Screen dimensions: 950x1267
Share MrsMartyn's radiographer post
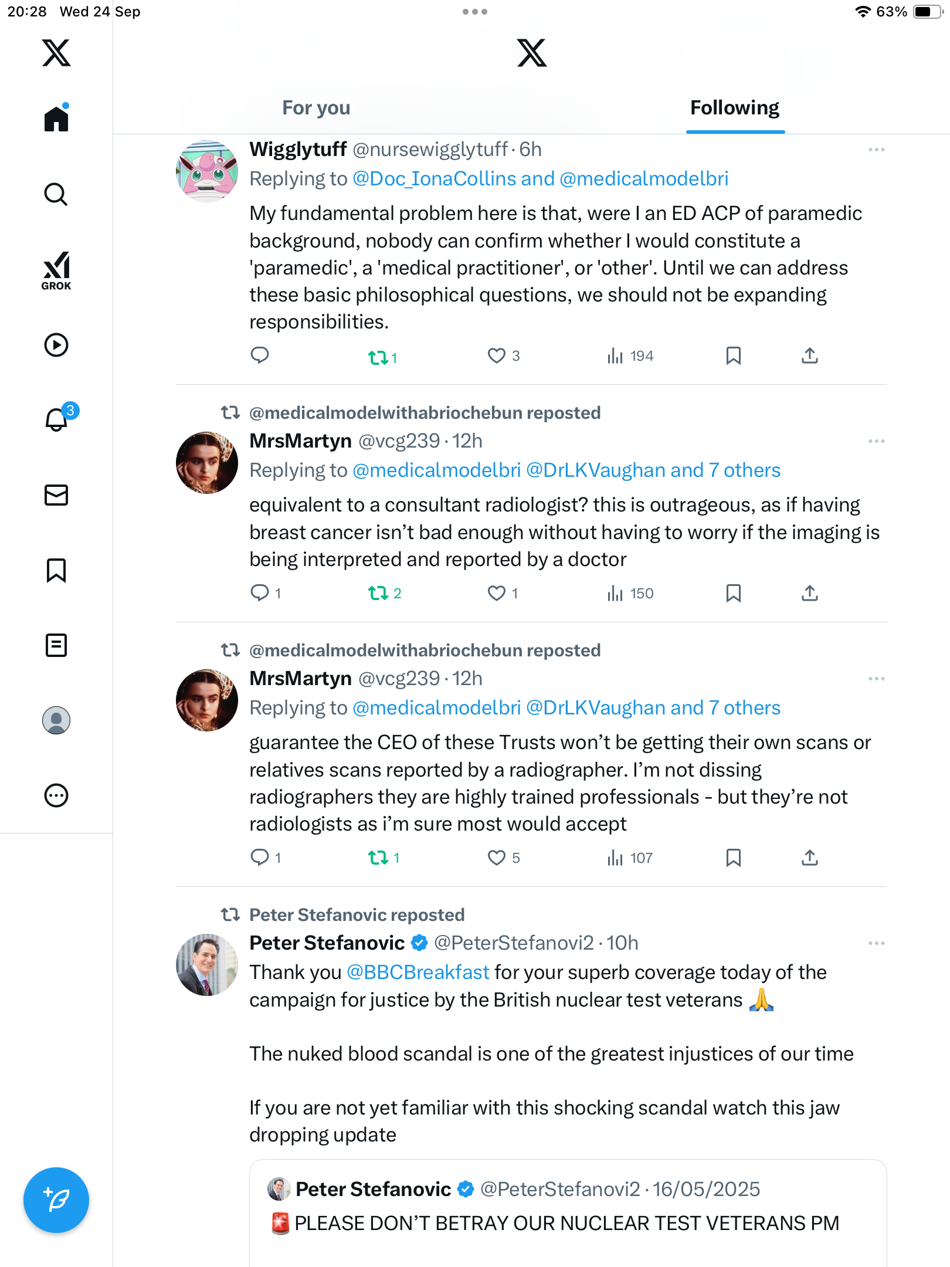tap(809, 858)
